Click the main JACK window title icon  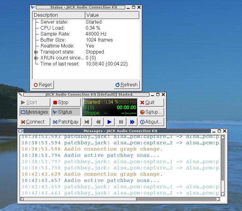click(20, 94)
